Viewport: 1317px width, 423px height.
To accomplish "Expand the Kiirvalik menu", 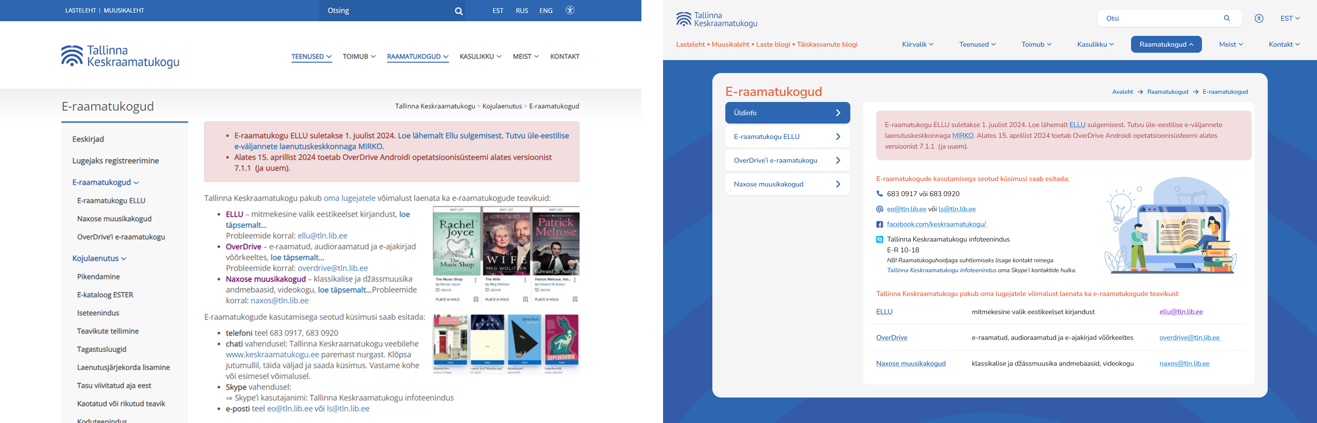I will click(x=917, y=45).
